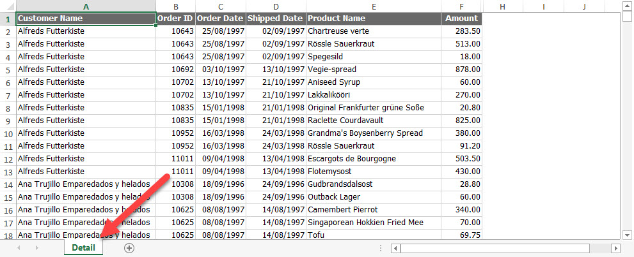Select the Chartreuse verte product cell
Screen dimensions: 634x257
(x=374, y=31)
